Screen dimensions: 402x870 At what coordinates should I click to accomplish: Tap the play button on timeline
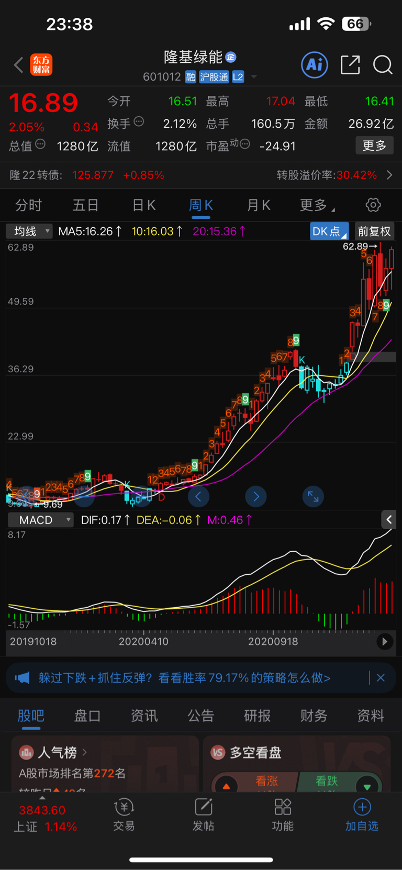tap(385, 641)
